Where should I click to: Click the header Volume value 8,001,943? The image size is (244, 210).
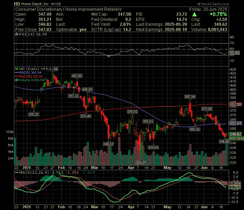(218, 30)
